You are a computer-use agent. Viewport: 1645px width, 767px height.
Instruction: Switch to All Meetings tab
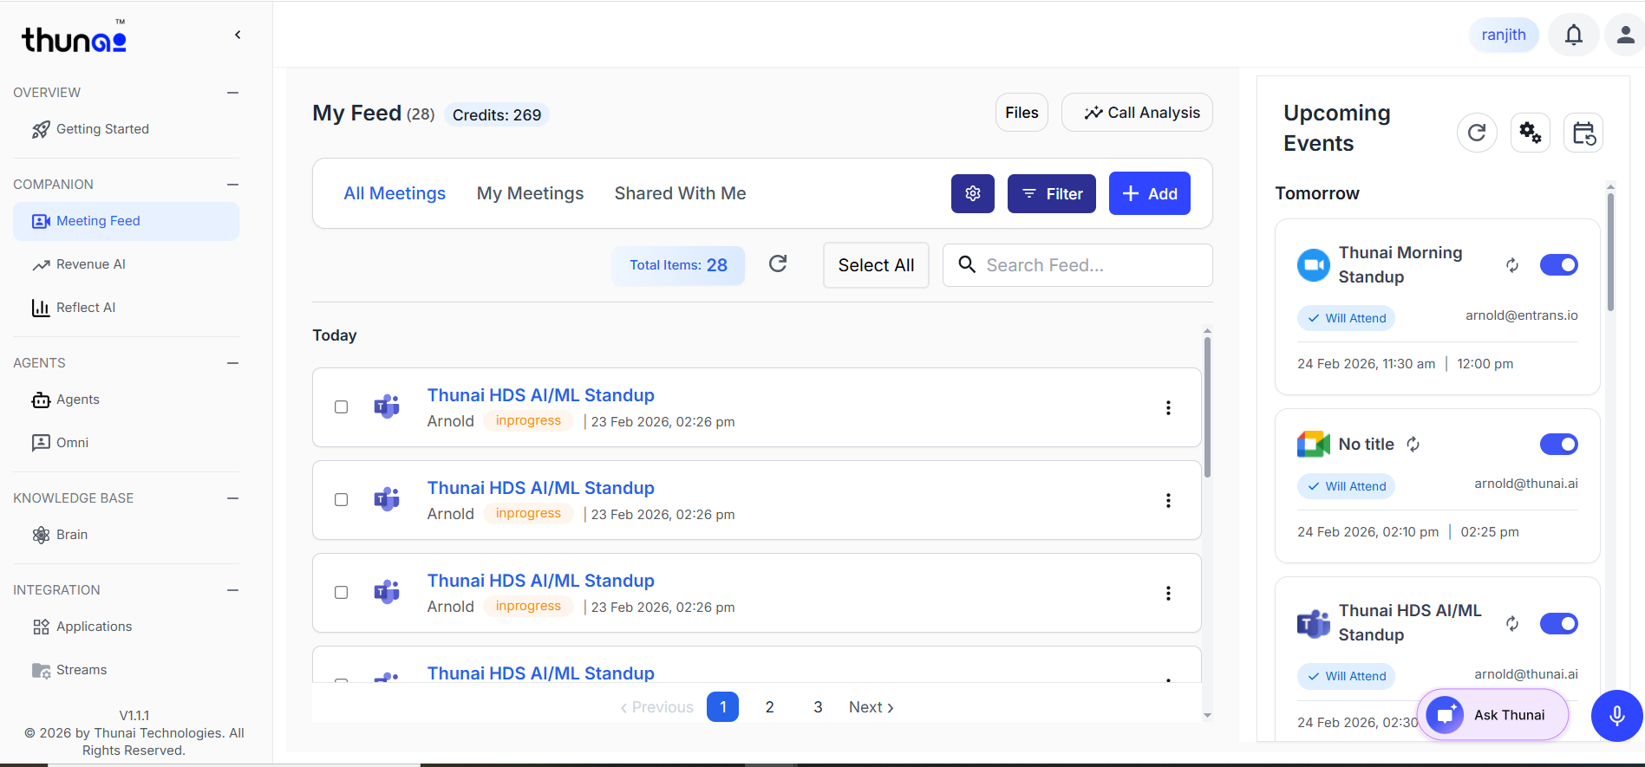pyautogui.click(x=395, y=193)
